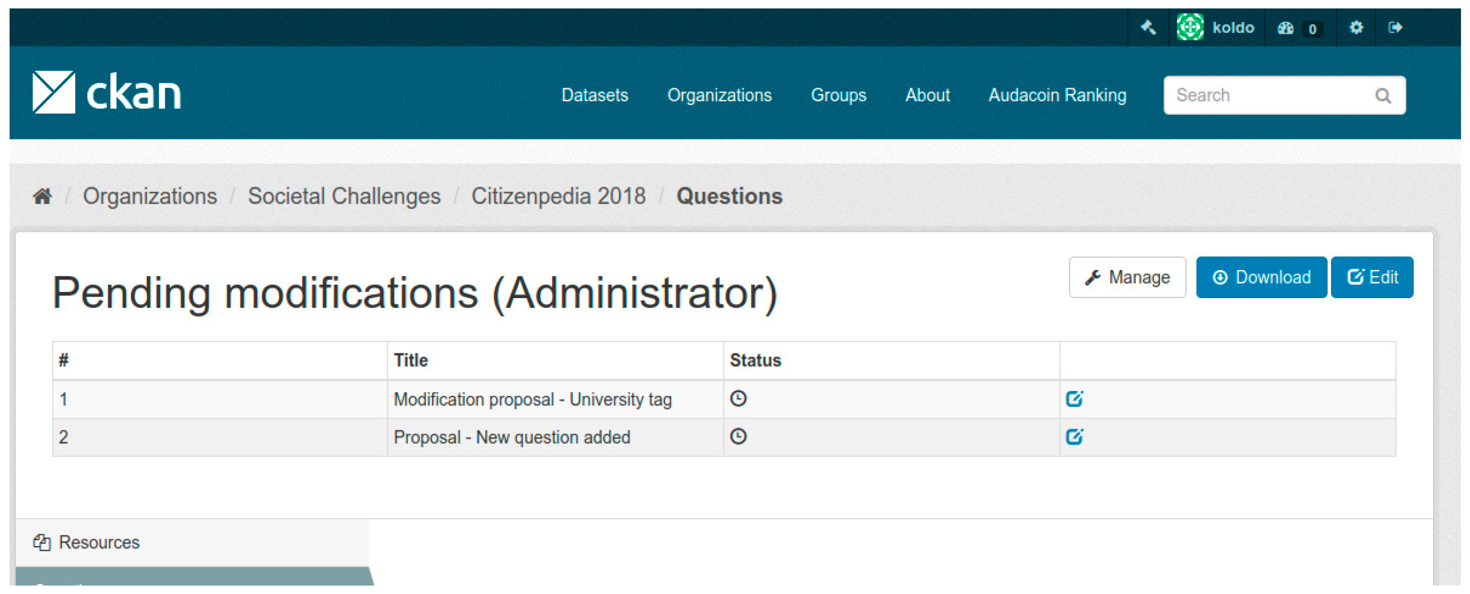Open the Organizations navigation item
Screen dimensions: 1470x594
tap(719, 94)
